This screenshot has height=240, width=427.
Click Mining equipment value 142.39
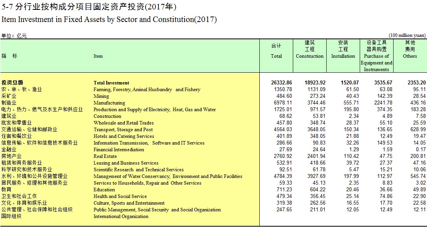(x=384, y=96)
